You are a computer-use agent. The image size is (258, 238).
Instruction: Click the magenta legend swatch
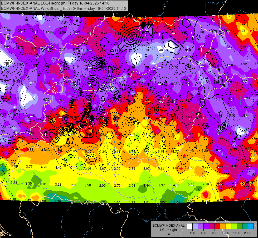212,226
